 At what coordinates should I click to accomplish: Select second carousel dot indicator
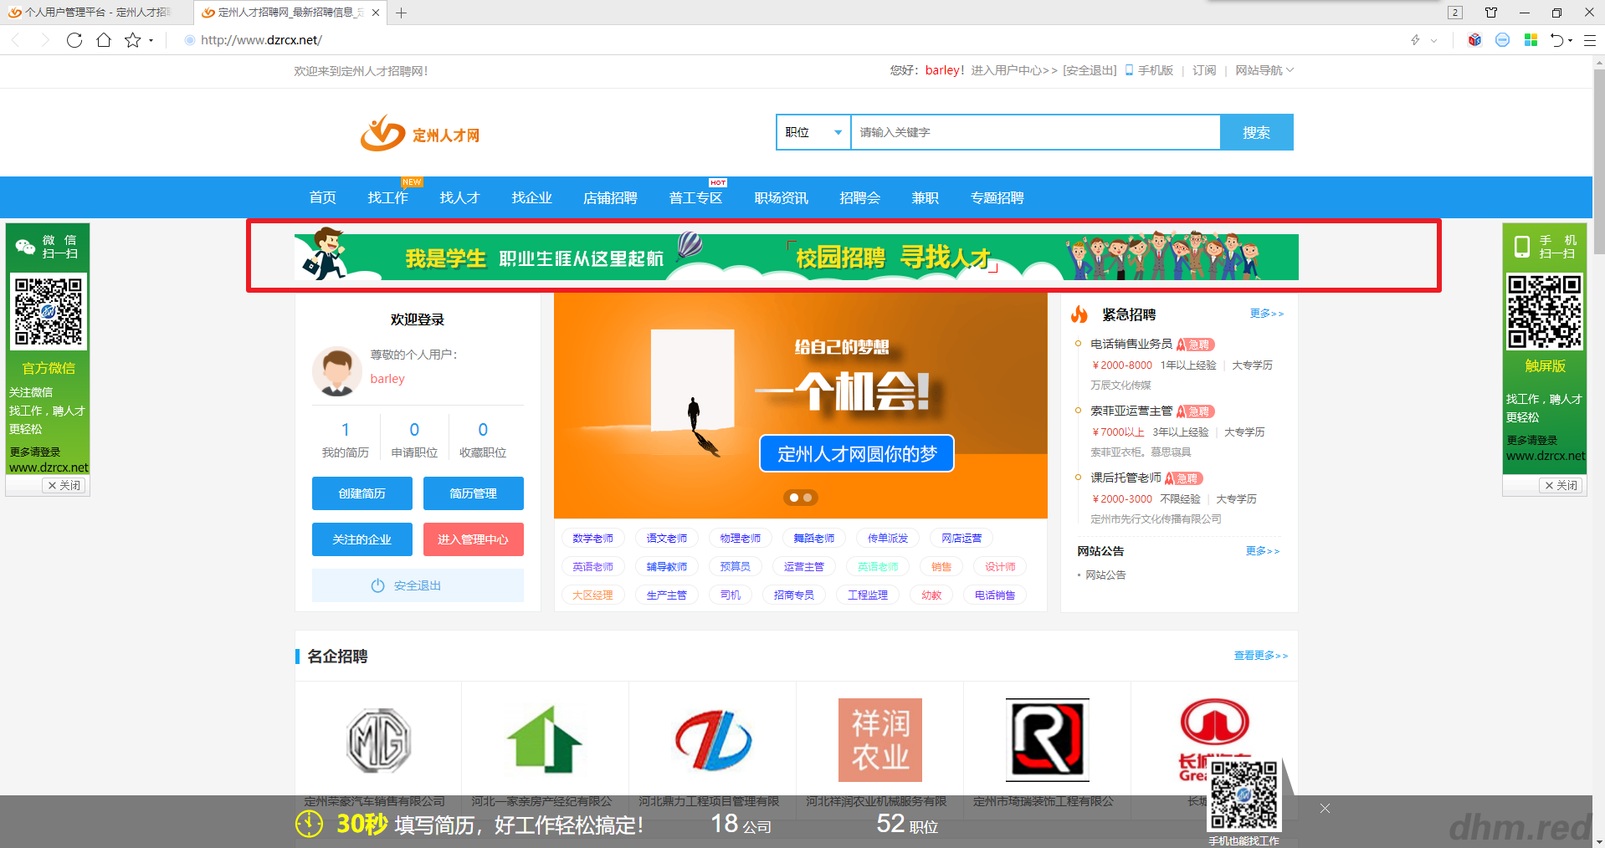click(x=808, y=498)
